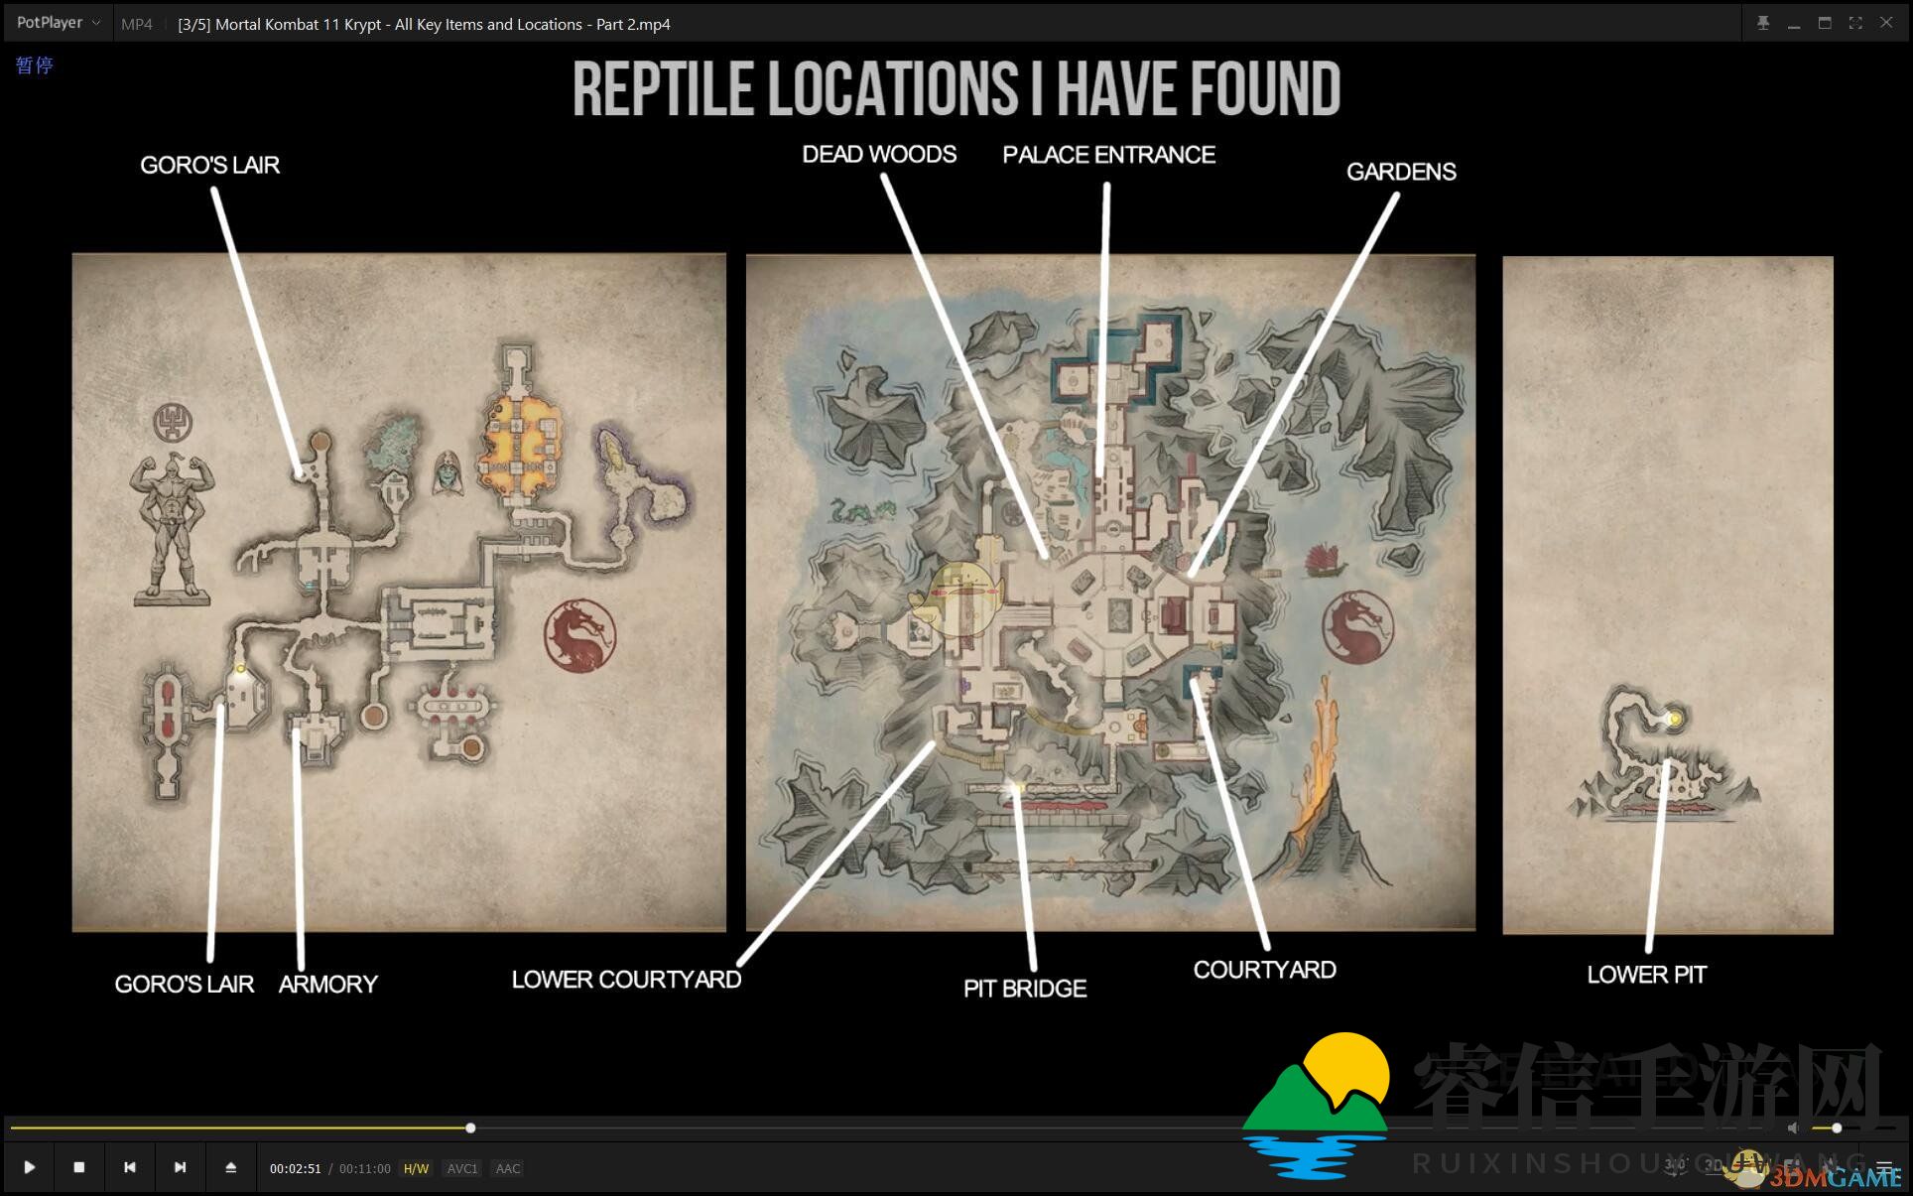Click the MP4 format label

click(137, 24)
